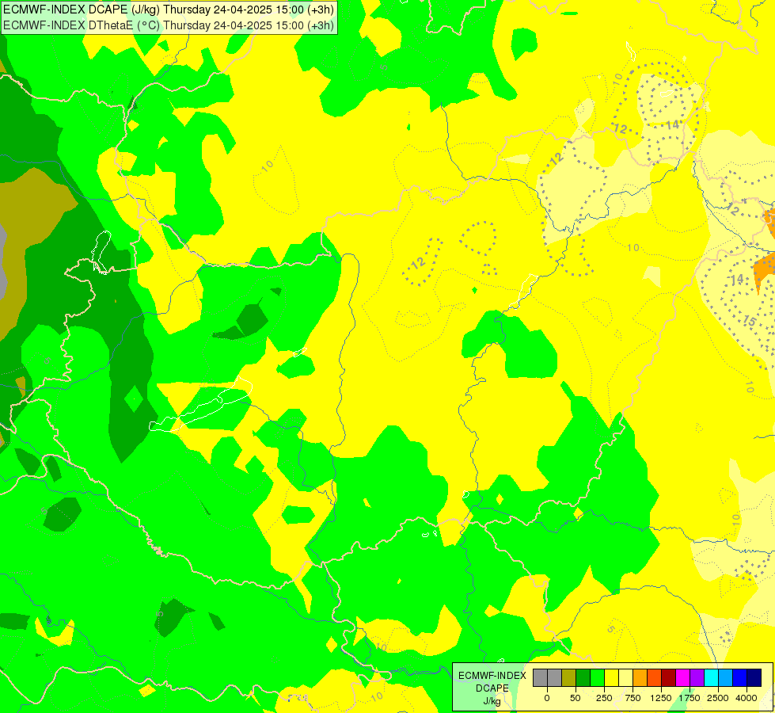
Task: Click the dark green legend swatch
Action: pos(583,678)
